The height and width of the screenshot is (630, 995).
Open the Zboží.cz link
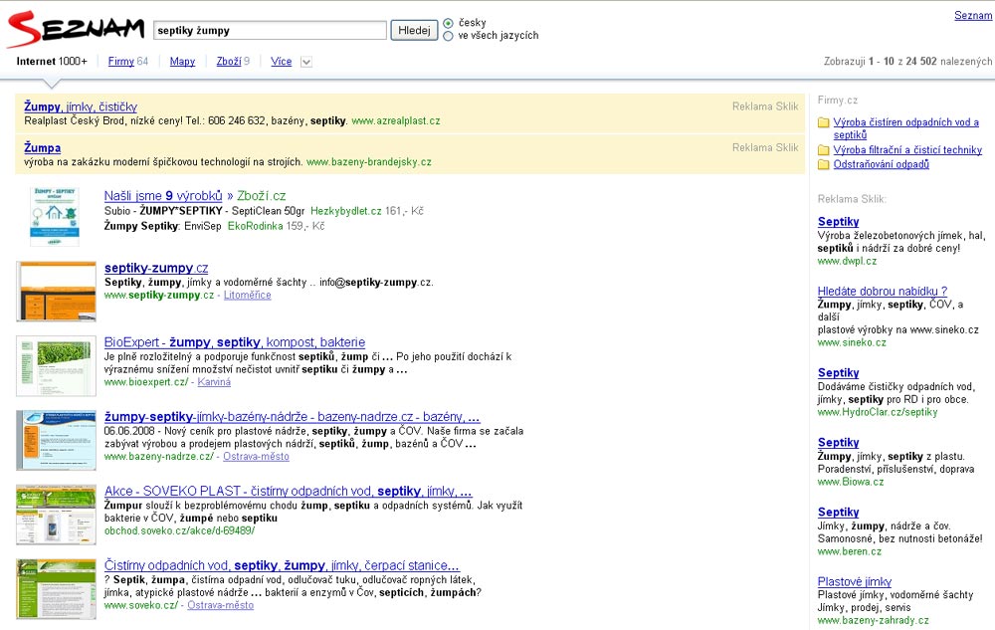click(262, 195)
